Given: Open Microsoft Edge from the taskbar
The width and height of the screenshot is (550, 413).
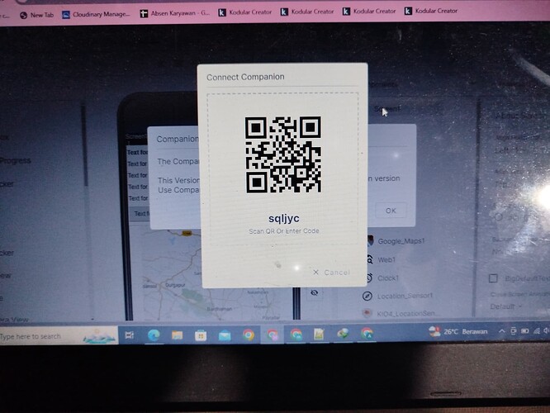Looking at the screenshot, I should click(x=153, y=335).
